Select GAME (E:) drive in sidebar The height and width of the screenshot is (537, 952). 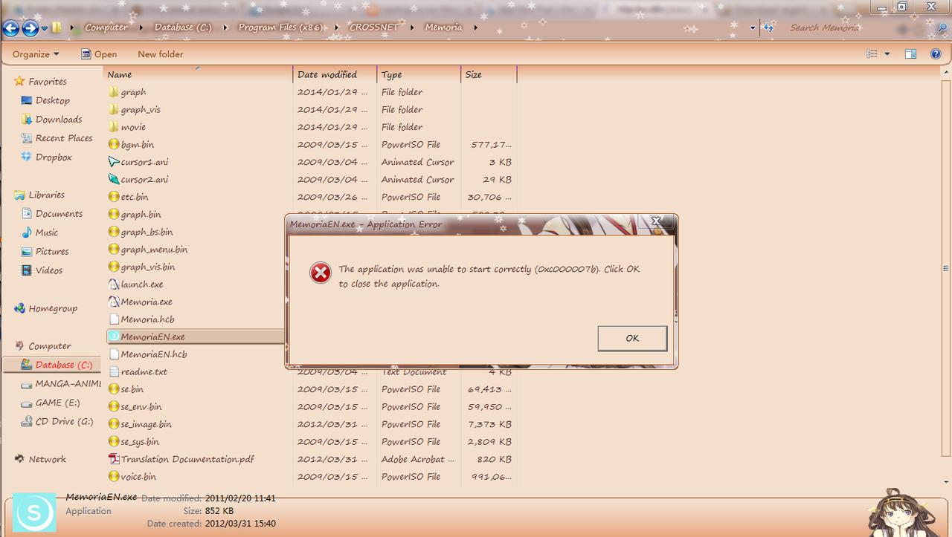57,403
